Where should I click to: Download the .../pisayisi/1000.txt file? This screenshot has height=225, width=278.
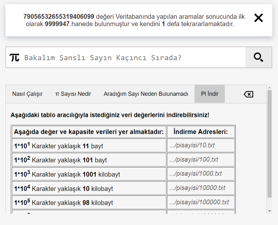tap(196, 174)
